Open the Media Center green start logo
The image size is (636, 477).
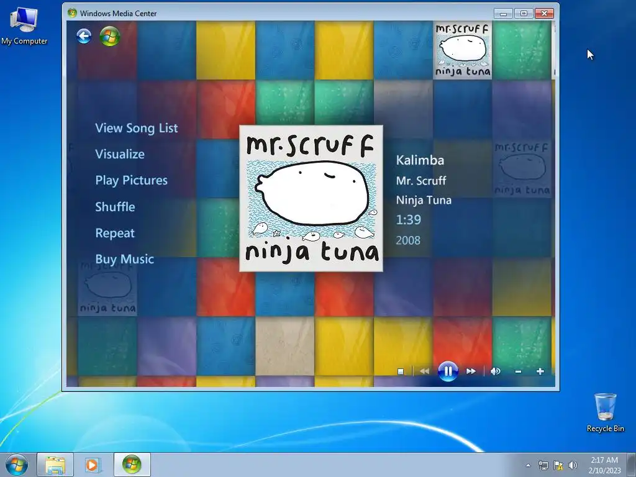point(110,37)
